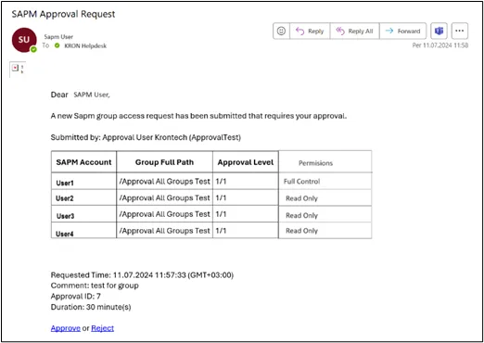Click the Reply button
Screen dimensions: 484x343
(310, 31)
